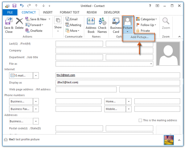Click Save & New button
Screen dimensions: 185x148
(x=36, y=19)
